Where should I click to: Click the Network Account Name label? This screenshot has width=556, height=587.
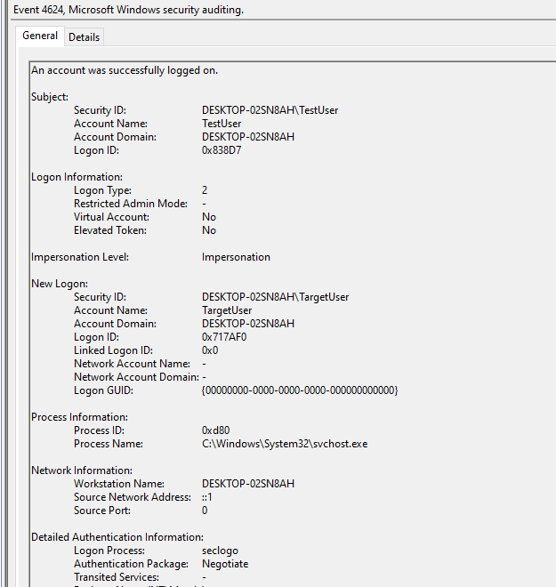pos(132,364)
